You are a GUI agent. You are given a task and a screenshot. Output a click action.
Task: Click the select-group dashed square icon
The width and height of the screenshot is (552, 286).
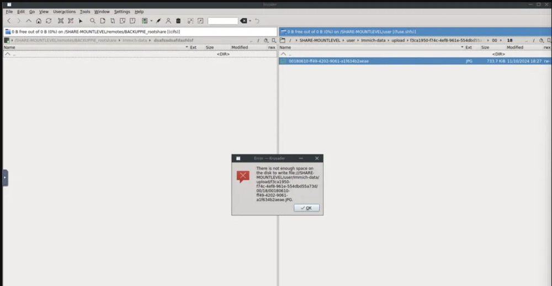coord(190,21)
